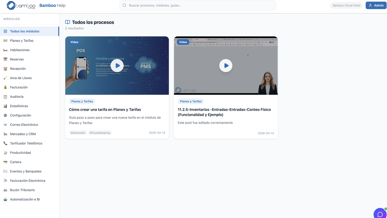Select Todos los módulos in sidebar
Screen dimensions: 387x218
pos(25,31)
